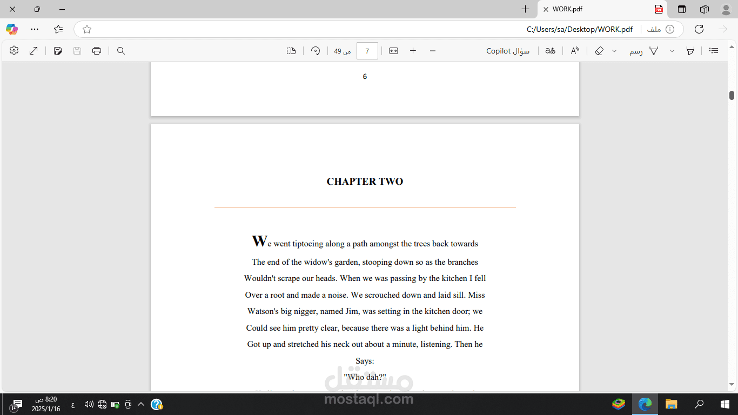Click the CHAPTER TWO heading

(x=365, y=182)
